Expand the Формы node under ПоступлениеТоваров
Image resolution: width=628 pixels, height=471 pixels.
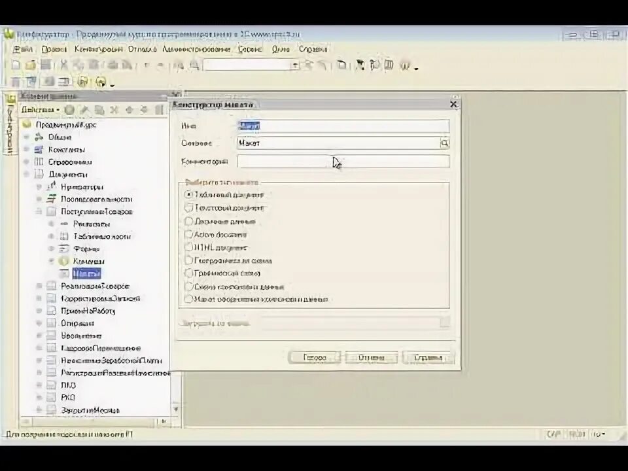tap(51, 249)
